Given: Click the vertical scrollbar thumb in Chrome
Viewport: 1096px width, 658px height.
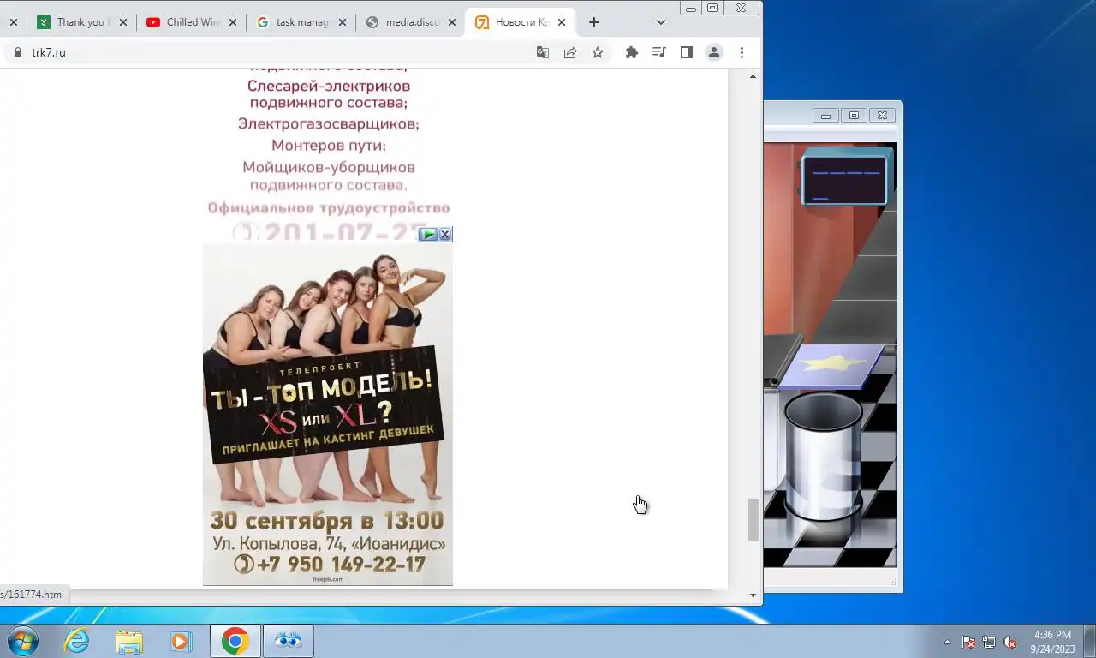Looking at the screenshot, I should pos(753,520).
